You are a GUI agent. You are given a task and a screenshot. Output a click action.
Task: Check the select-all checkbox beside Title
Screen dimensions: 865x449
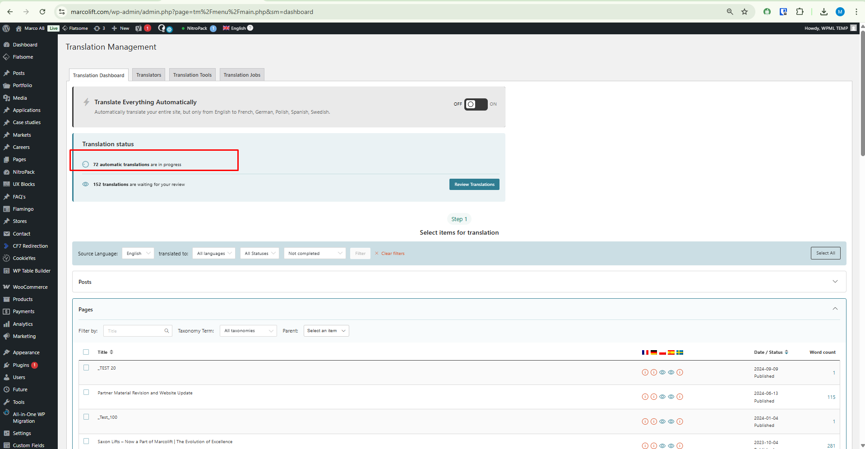pos(86,352)
